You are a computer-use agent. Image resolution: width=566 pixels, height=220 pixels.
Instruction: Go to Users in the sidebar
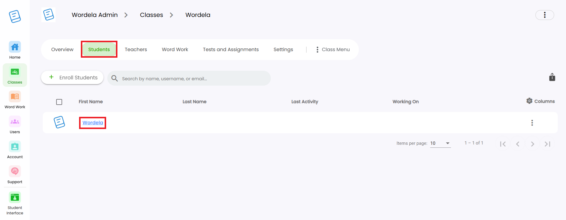point(15,125)
